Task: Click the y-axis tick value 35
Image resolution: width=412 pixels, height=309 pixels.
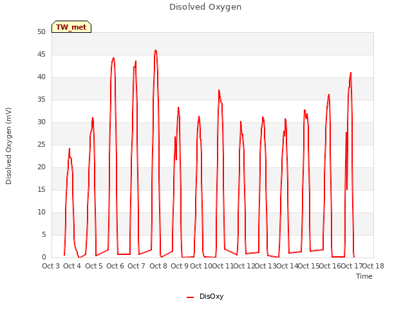Action: (41, 100)
